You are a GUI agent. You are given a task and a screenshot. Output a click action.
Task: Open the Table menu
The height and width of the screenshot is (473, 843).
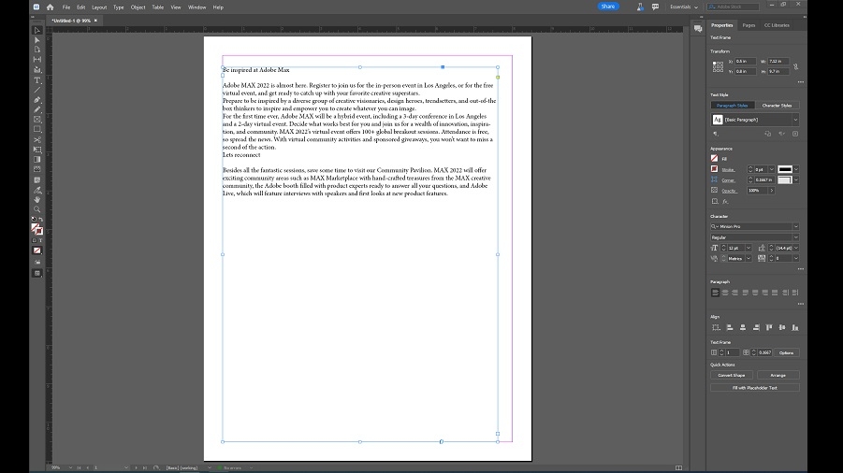click(x=157, y=7)
